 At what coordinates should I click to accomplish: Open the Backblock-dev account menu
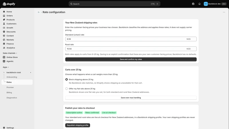(215, 4)
